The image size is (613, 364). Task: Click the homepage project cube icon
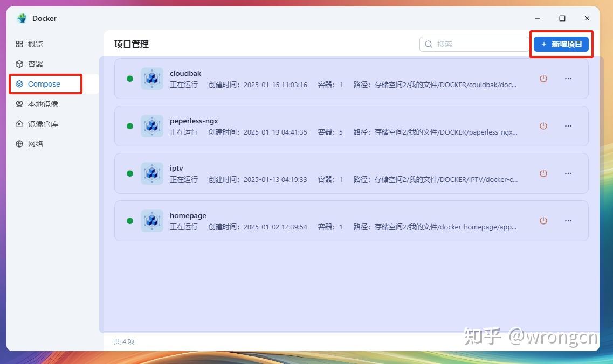pos(152,221)
